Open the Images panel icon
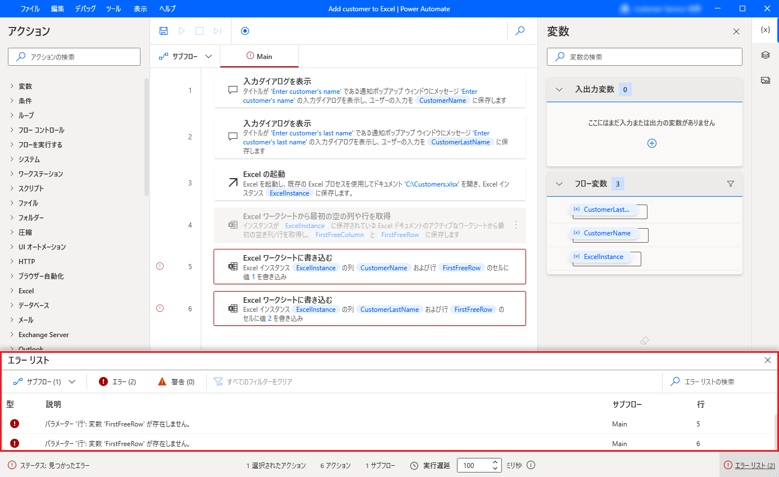This screenshot has height=477, width=779. pos(765,80)
